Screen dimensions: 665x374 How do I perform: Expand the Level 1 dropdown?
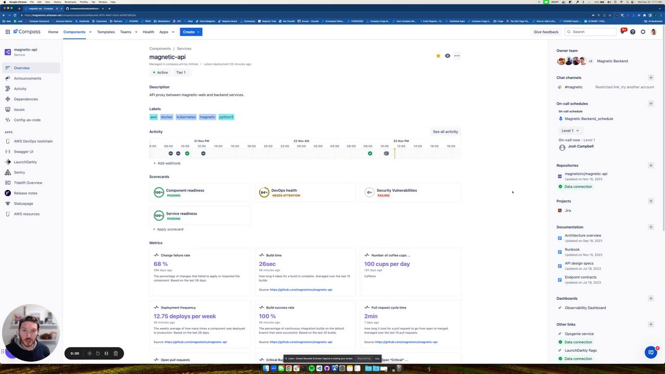(569, 130)
